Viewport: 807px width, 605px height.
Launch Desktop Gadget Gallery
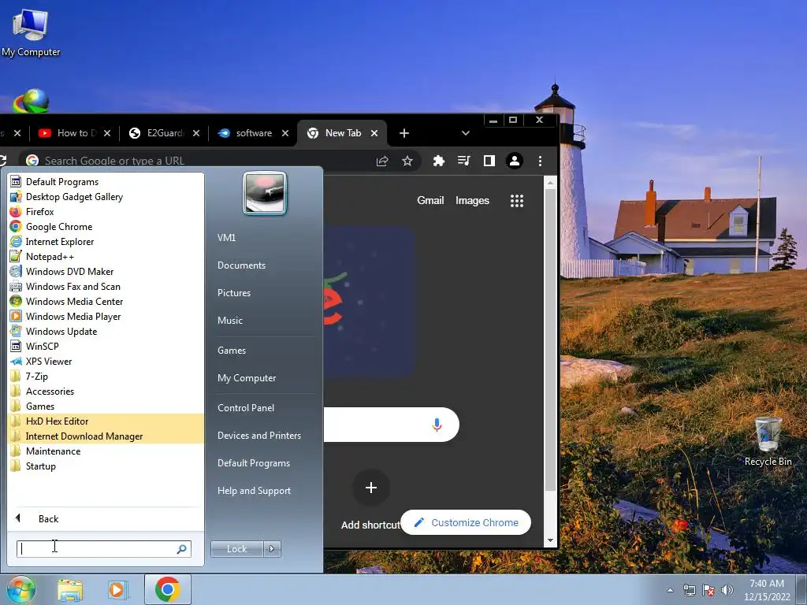pos(74,196)
